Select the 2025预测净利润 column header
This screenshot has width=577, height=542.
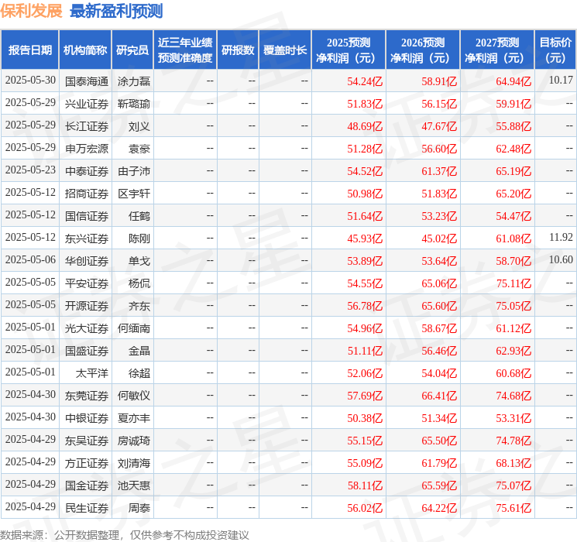click(x=349, y=50)
